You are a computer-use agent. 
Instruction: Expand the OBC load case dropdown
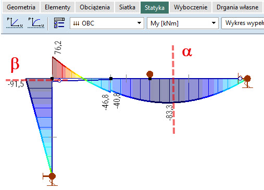click(107, 23)
